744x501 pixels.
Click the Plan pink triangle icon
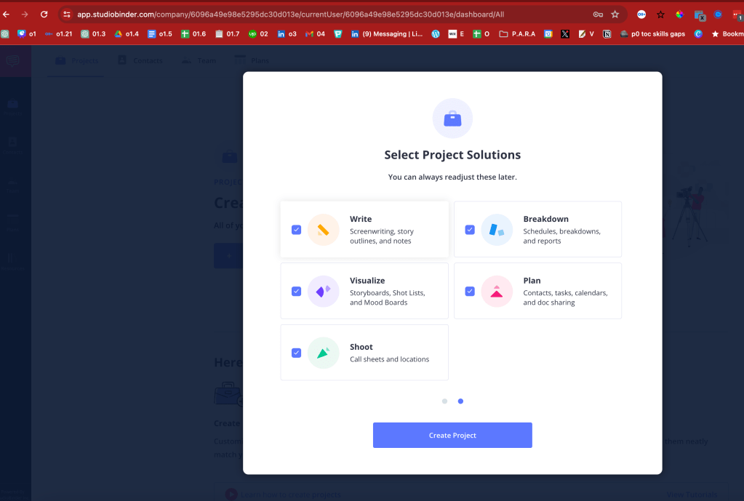497,292
